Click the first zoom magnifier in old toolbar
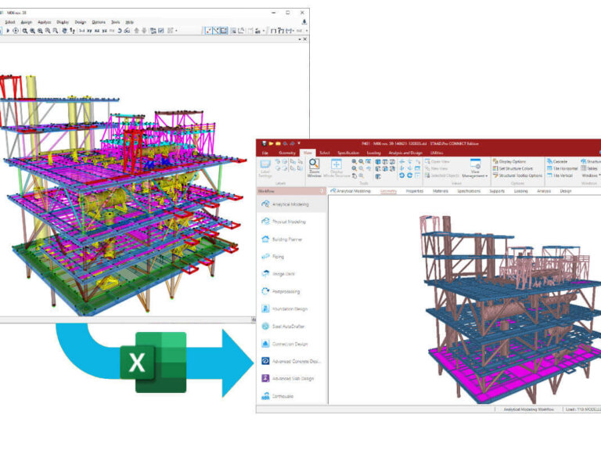Screen dimensions: 601x451 point(24,31)
